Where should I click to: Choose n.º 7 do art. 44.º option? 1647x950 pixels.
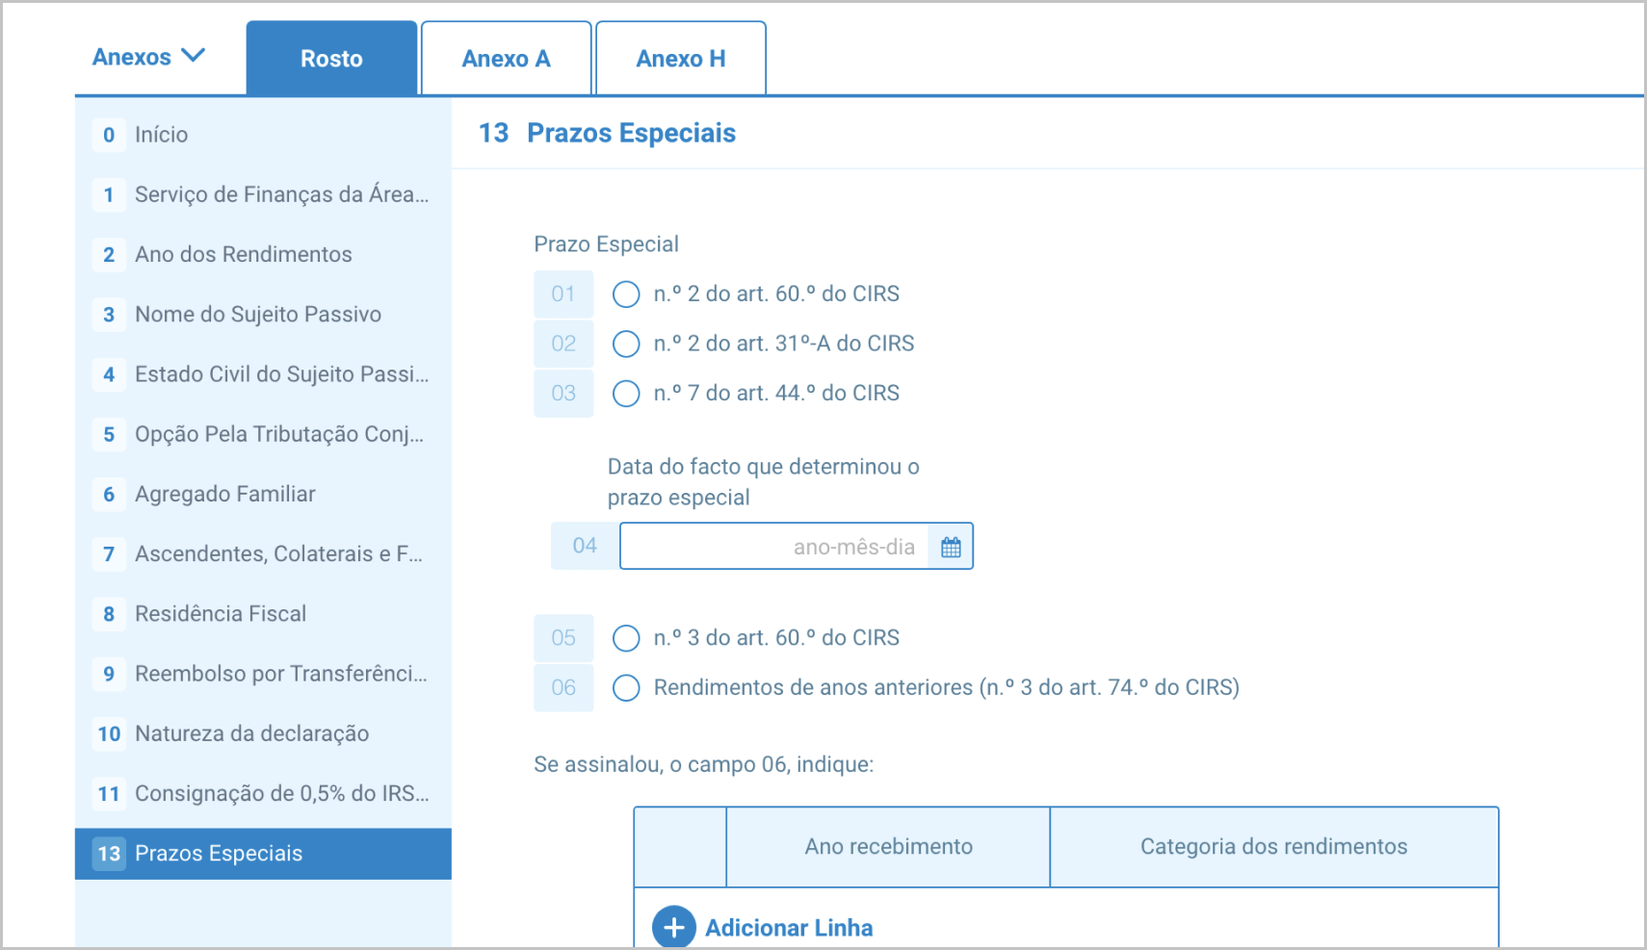pos(626,394)
